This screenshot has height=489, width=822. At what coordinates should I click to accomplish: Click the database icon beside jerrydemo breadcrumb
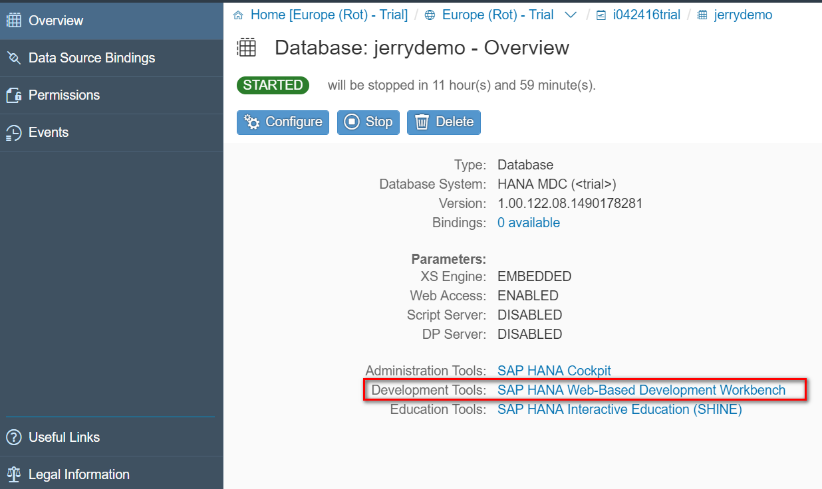tap(702, 15)
